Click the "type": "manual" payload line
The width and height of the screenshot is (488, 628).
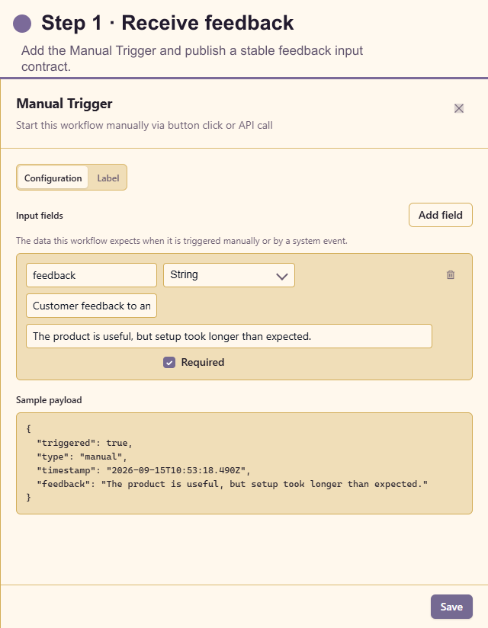pos(82,457)
